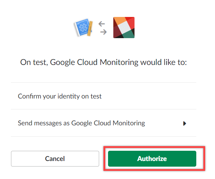Authorize Google Cloud Monitoring access

pyautogui.click(x=152, y=159)
